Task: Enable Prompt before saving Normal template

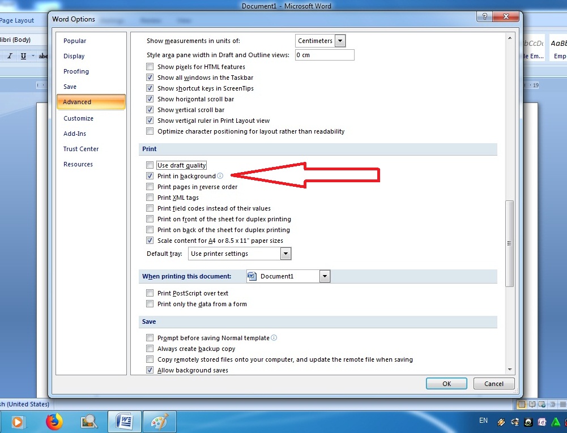Action: coord(150,337)
